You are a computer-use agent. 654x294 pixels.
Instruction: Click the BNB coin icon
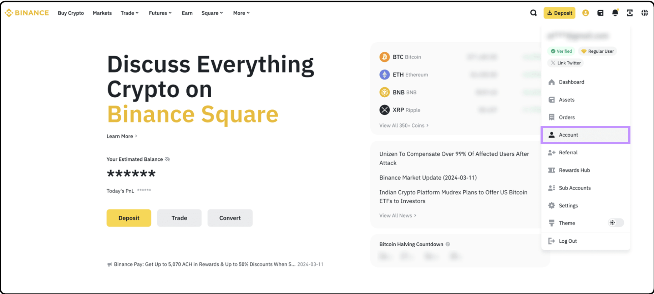point(384,92)
